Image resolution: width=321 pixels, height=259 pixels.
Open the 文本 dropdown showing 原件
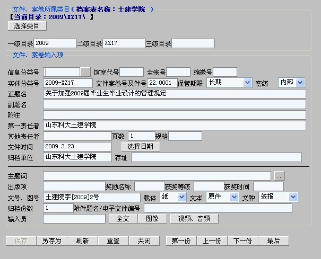click(x=222, y=197)
